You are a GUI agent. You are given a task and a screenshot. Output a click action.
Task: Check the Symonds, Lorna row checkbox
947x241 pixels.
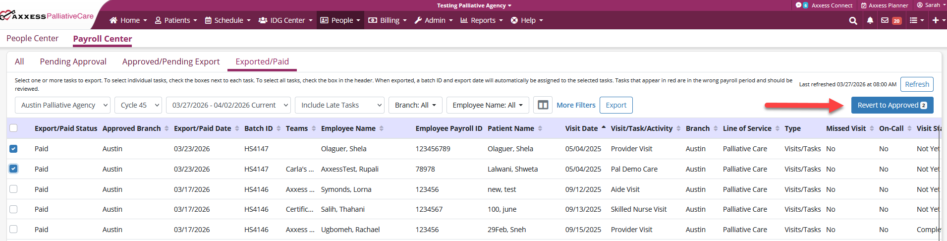13,189
